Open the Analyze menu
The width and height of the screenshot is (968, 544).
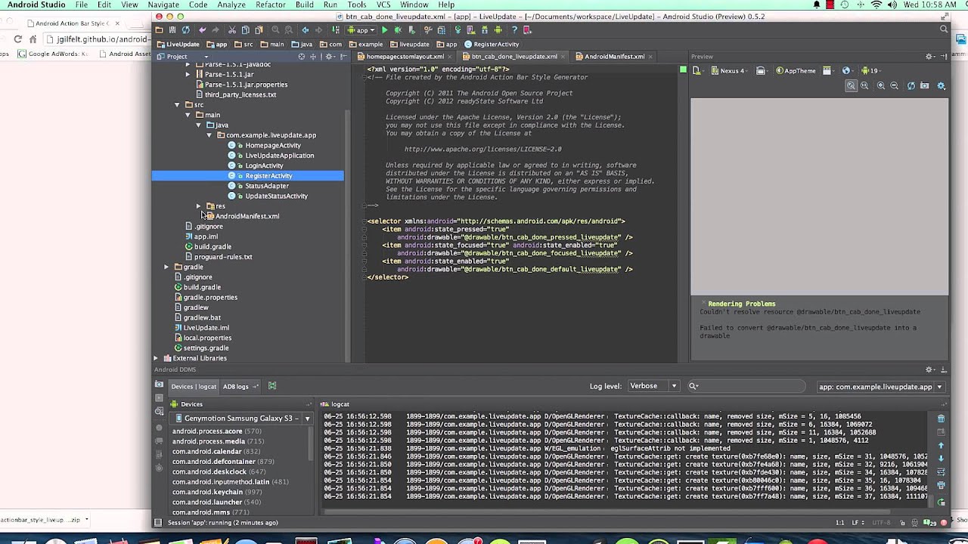pyautogui.click(x=231, y=5)
